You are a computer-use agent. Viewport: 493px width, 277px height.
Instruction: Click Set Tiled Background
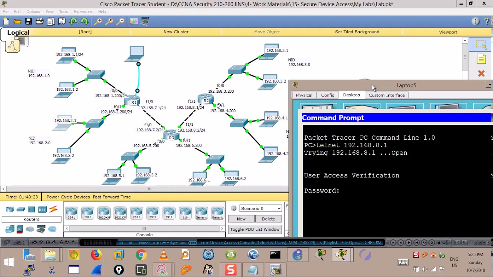click(357, 32)
